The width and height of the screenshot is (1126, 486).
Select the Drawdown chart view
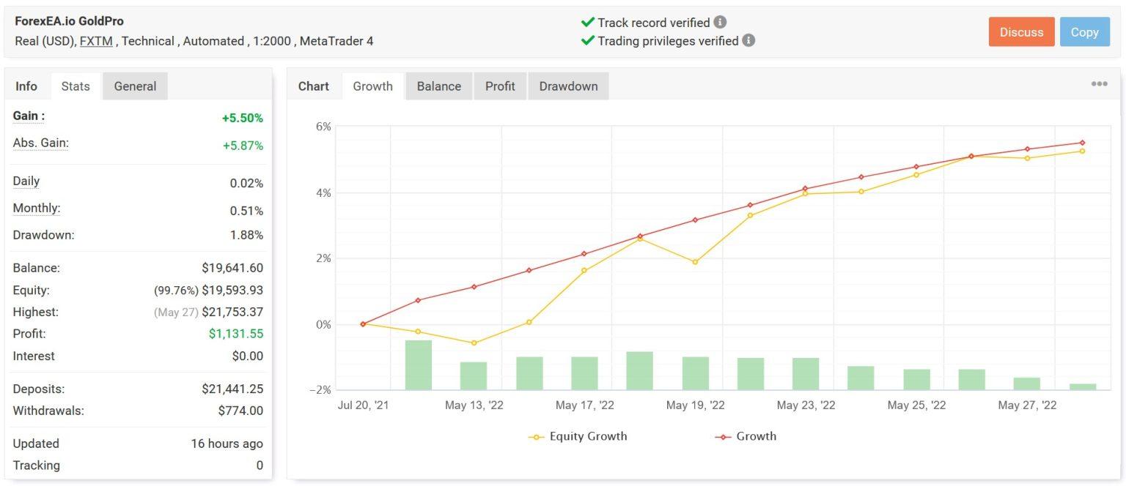[x=568, y=86]
